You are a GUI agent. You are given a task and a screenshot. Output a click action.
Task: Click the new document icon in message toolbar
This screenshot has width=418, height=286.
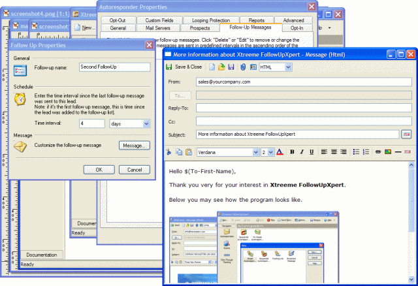[x=212, y=67]
